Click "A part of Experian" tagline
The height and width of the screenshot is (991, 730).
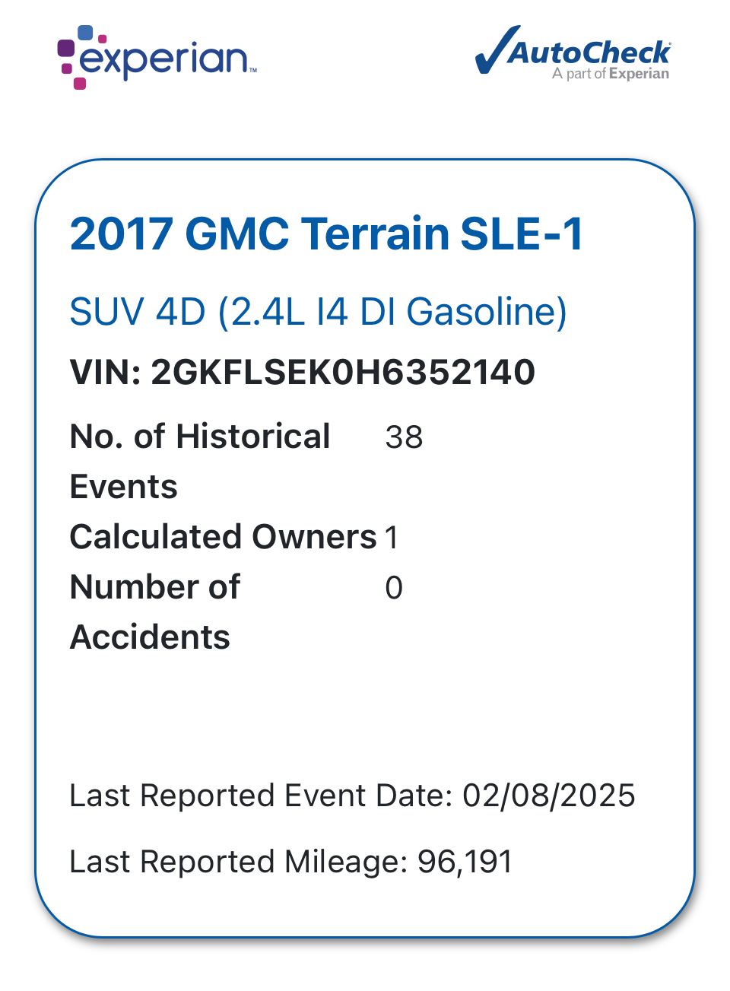[611, 74]
